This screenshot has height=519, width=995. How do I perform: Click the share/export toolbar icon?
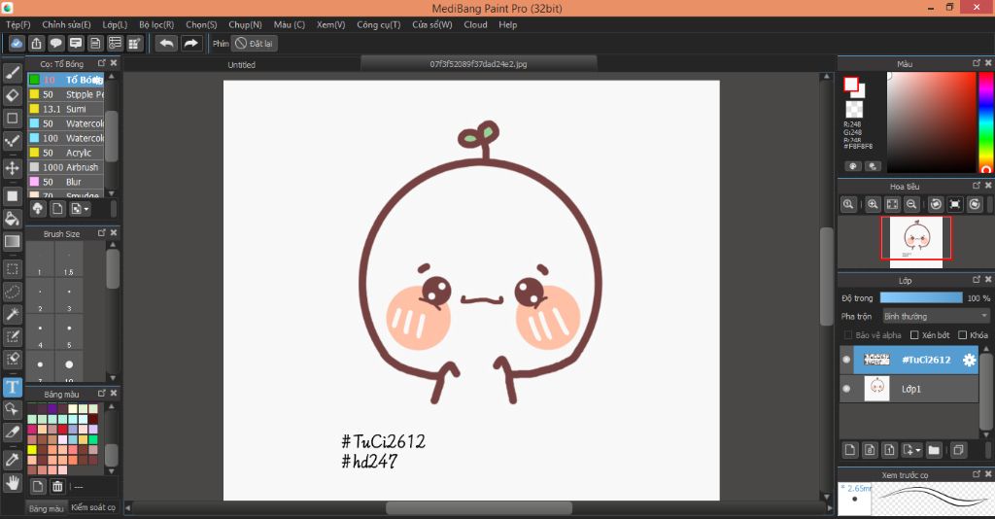[x=36, y=43]
